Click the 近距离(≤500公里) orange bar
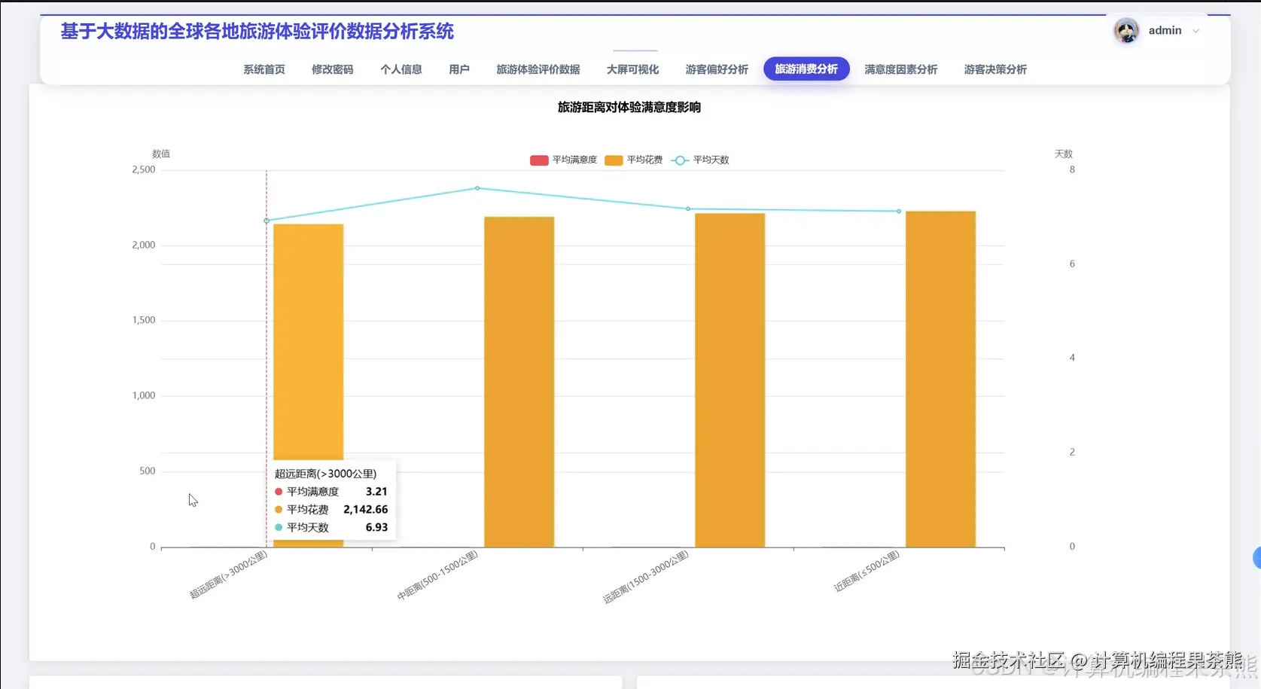1261x689 pixels. point(940,379)
